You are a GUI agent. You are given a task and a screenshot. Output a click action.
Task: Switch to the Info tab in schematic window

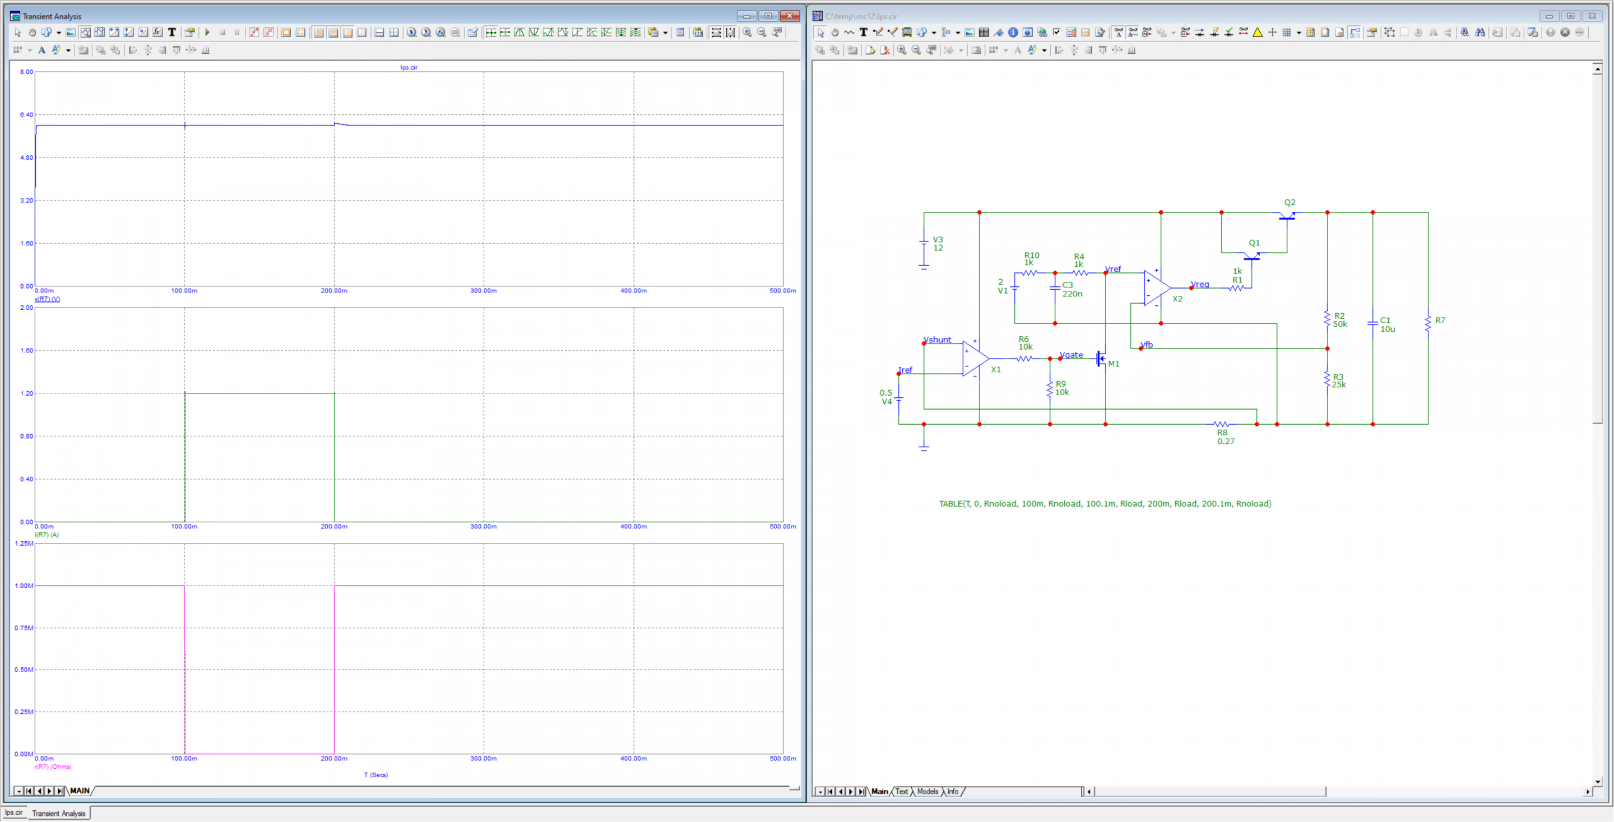952,791
